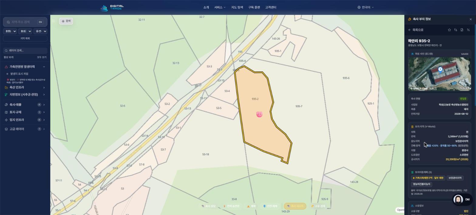Open the 구독 플랜 page

coord(254,7)
